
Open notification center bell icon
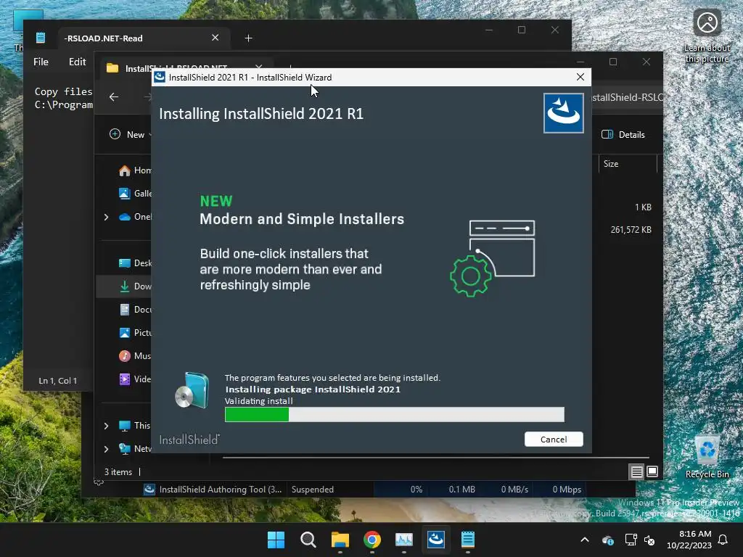point(723,540)
